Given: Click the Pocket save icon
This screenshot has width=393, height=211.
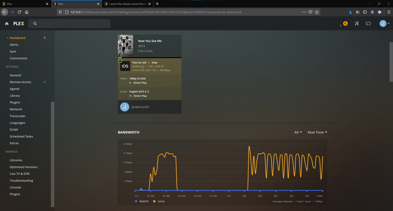Looking at the screenshot, I should (x=310, y=12).
